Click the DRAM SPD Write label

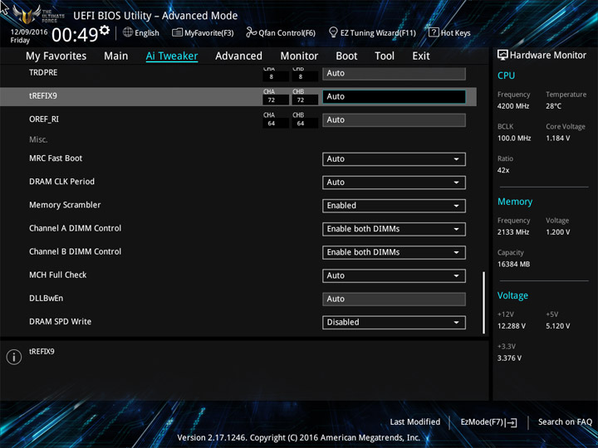point(61,322)
